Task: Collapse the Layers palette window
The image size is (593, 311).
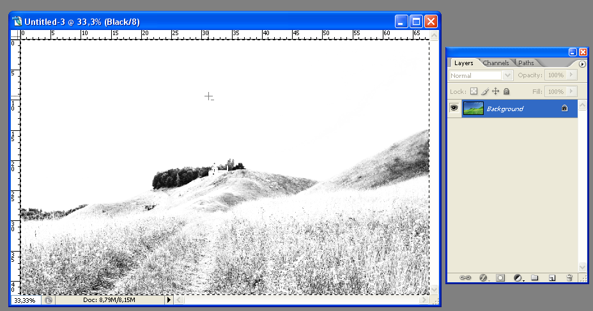Action: point(573,52)
